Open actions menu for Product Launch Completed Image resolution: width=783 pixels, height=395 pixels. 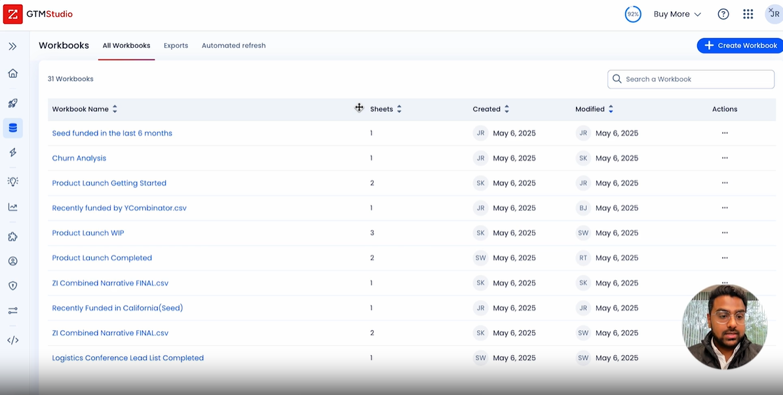(x=725, y=257)
